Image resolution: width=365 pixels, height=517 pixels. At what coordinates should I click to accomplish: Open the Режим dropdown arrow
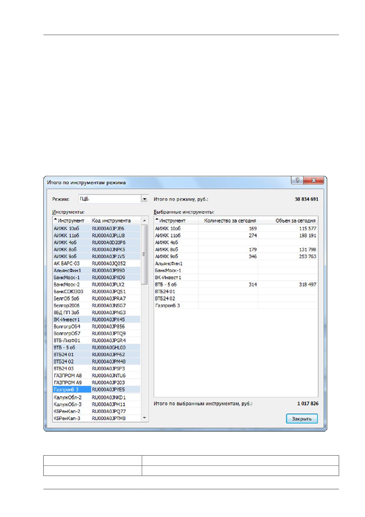point(145,199)
